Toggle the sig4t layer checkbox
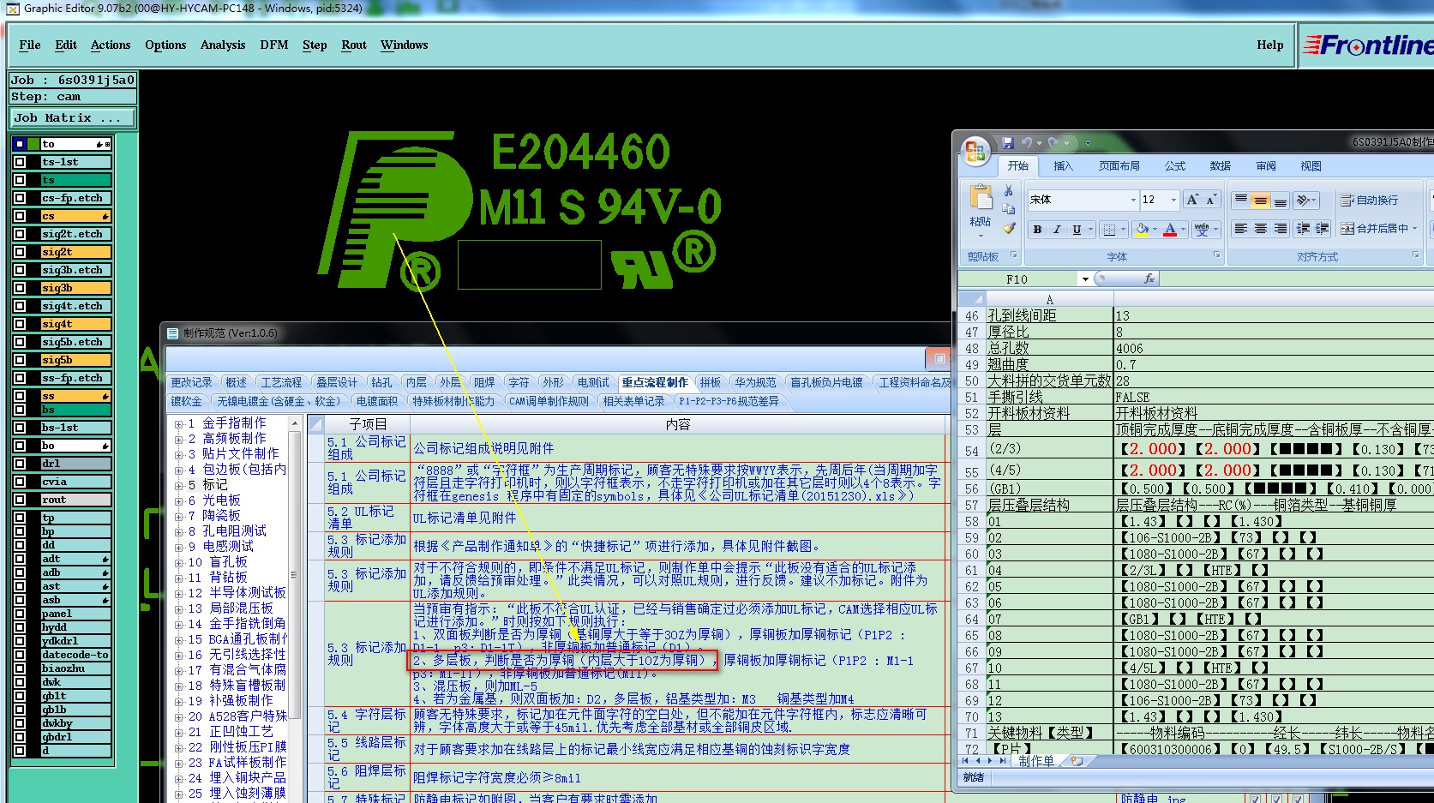The image size is (1434, 803). click(20, 324)
